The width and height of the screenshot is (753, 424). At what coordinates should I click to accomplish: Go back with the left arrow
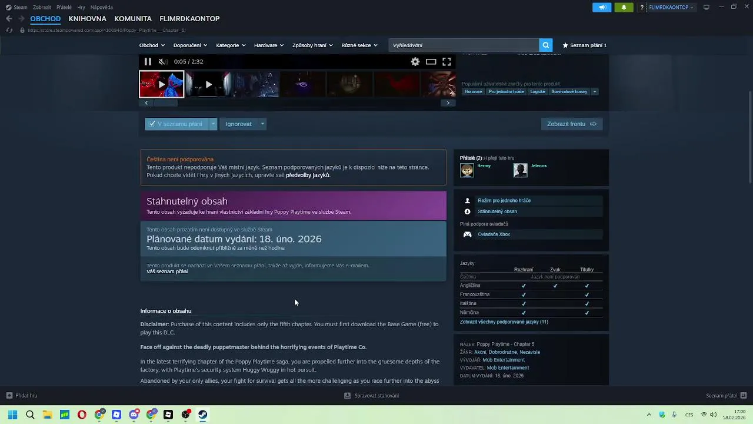9,19
